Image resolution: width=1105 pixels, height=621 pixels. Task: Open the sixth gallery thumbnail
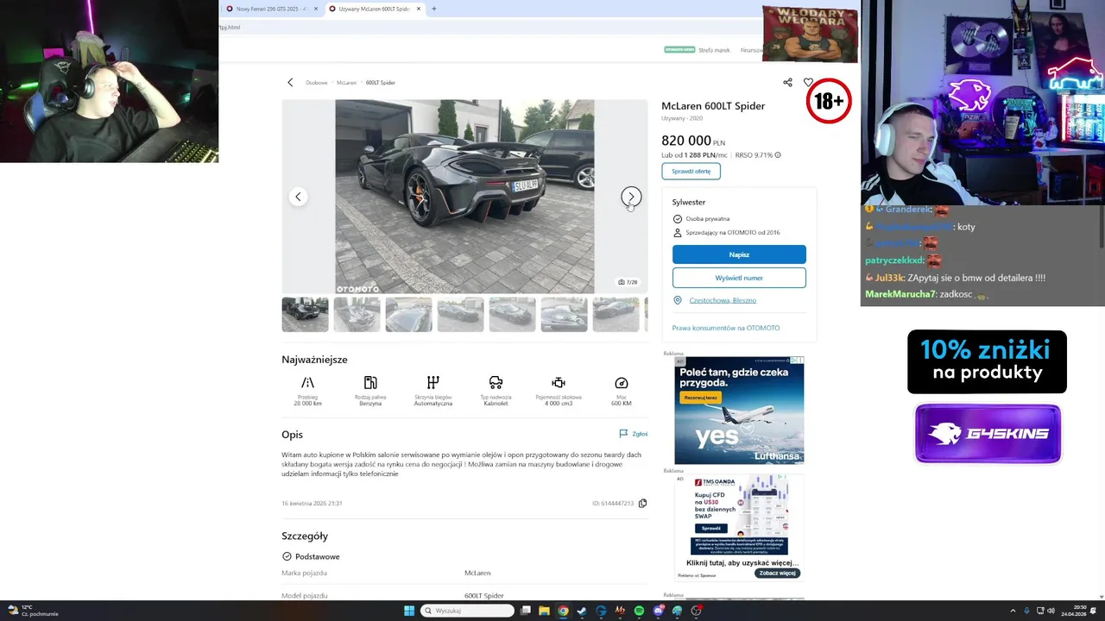click(x=564, y=315)
